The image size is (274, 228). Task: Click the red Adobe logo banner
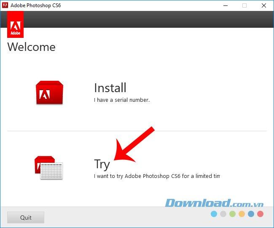tap(16, 25)
